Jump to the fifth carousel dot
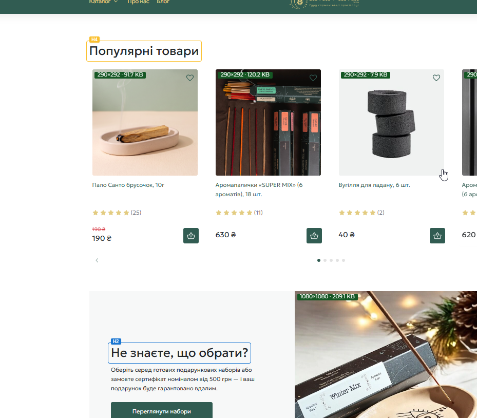 [x=343, y=260]
